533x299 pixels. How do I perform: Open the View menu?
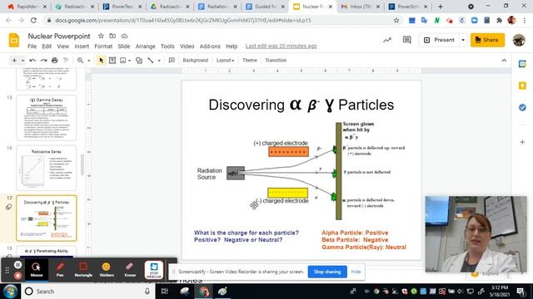pyautogui.click(x=63, y=47)
